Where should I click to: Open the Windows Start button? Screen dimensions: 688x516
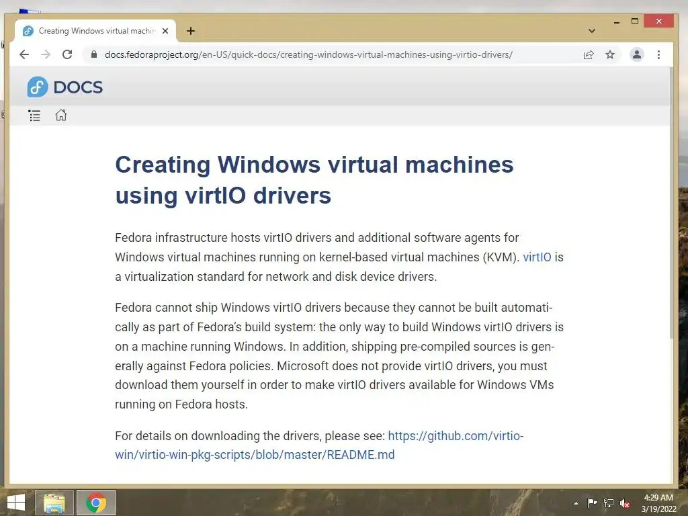[x=16, y=503]
